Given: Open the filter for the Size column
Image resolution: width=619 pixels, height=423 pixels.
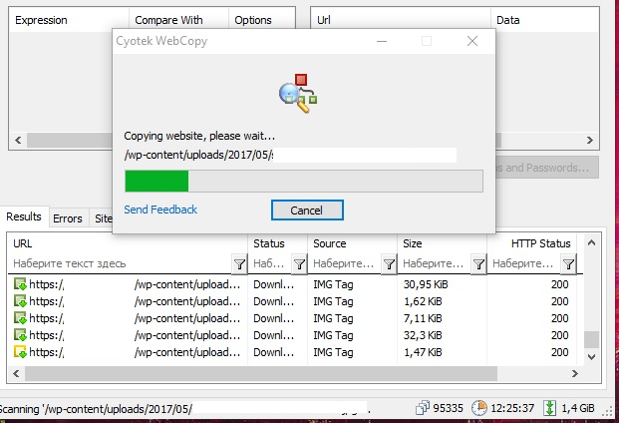Looking at the screenshot, I should 478,263.
